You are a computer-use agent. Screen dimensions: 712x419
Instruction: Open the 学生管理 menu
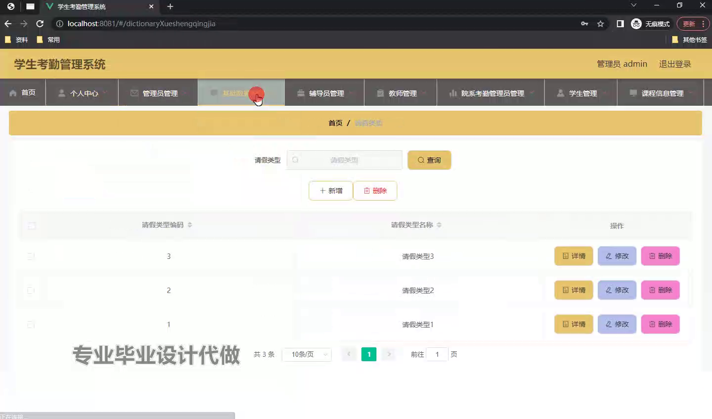click(x=580, y=93)
